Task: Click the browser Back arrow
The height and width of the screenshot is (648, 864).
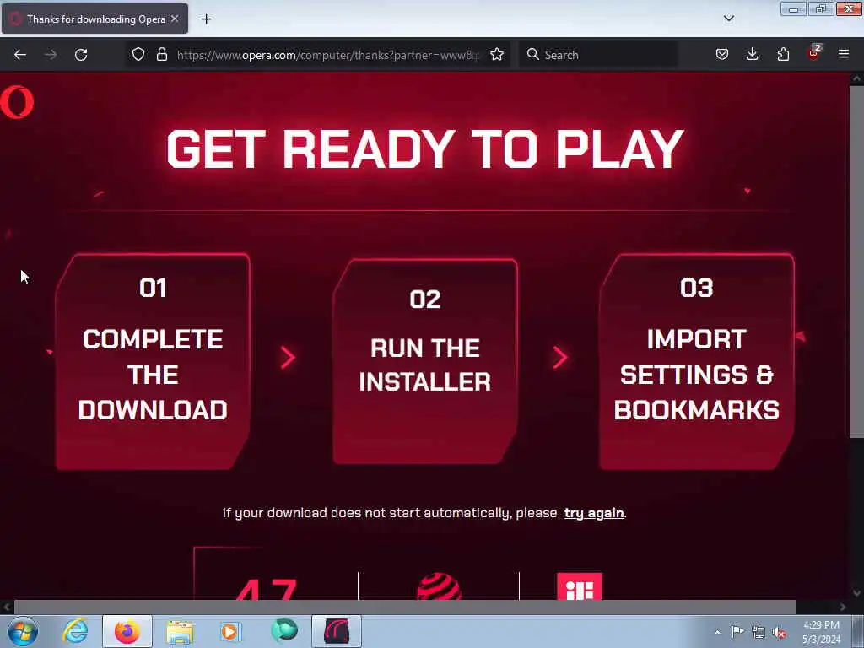Action: [x=20, y=55]
